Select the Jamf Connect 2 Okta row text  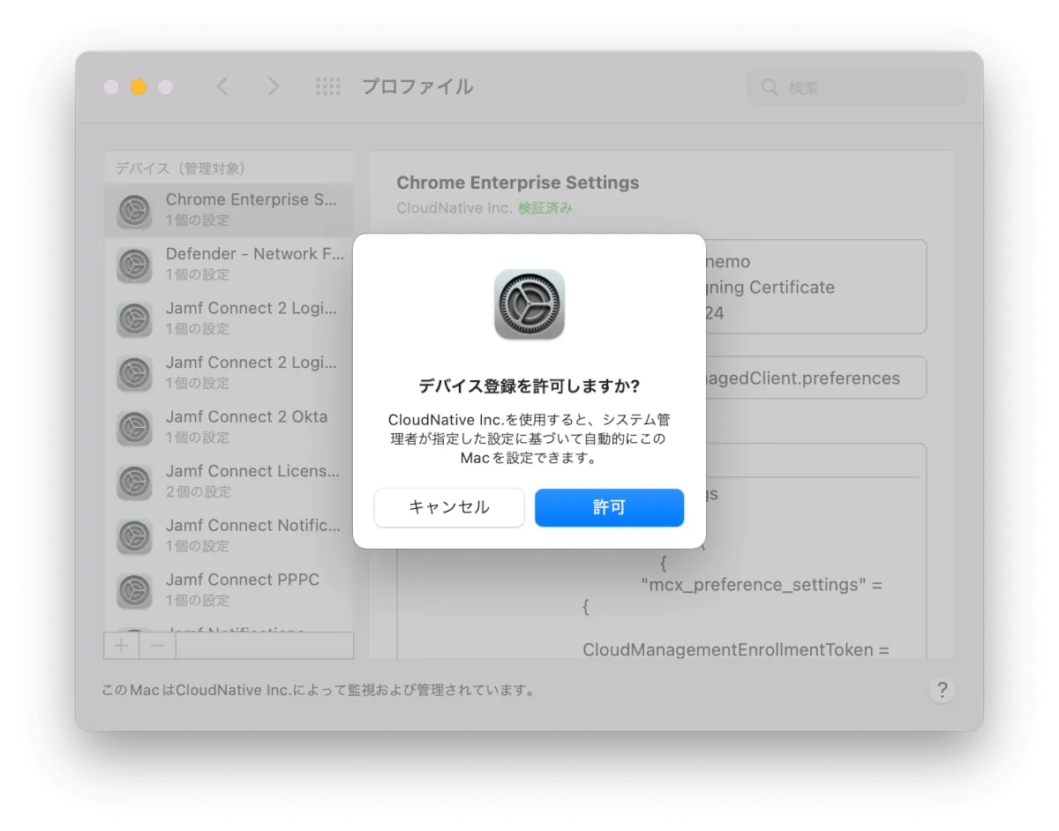tap(246, 416)
